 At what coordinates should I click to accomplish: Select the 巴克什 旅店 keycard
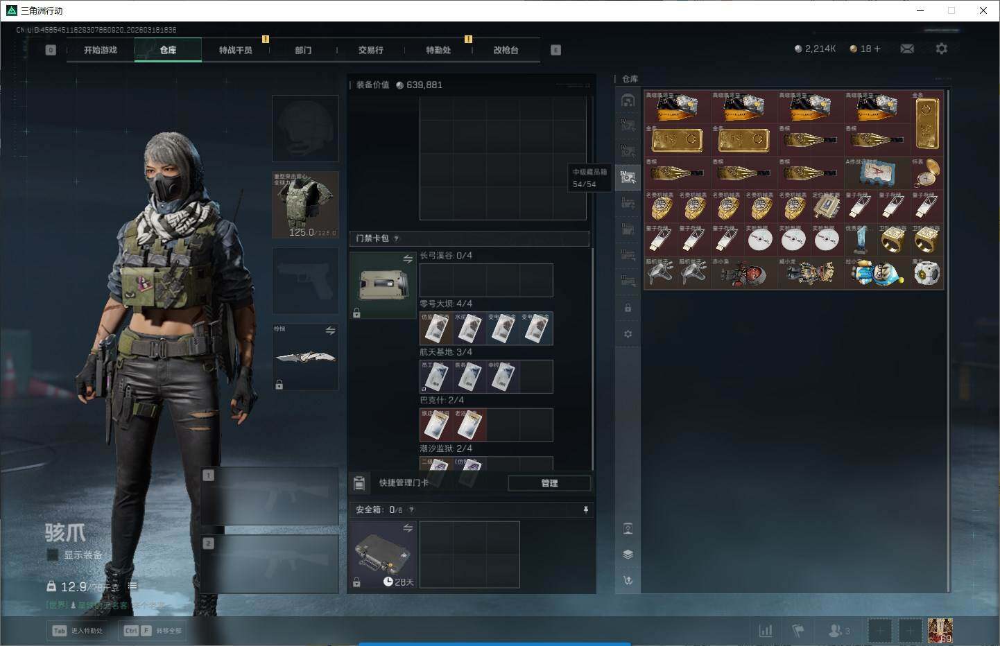pos(436,424)
